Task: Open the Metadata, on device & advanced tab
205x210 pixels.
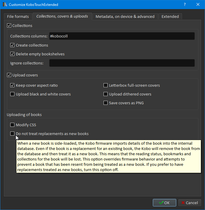Action: [125, 16]
